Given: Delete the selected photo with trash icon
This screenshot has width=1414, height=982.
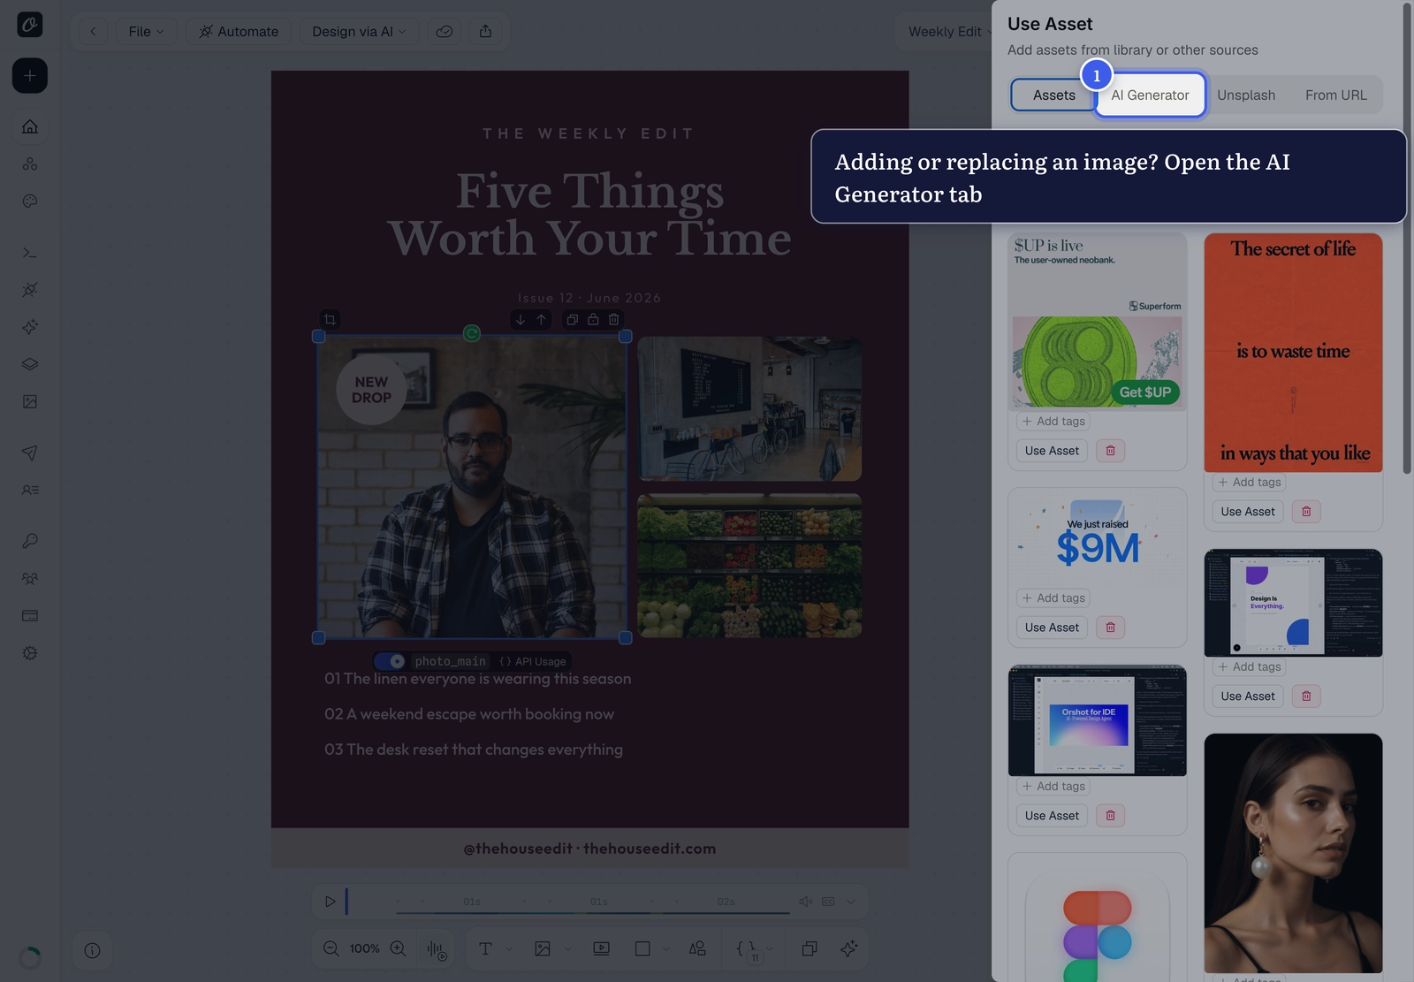Looking at the screenshot, I should (614, 320).
